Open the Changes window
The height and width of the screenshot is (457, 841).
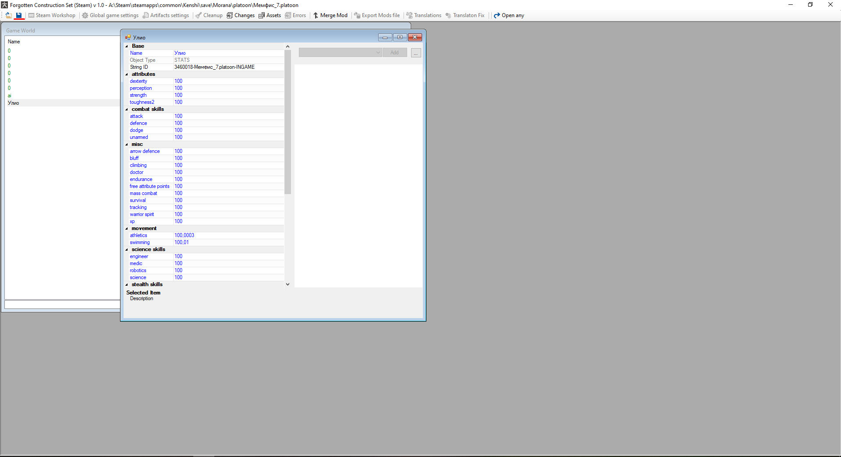click(x=241, y=15)
